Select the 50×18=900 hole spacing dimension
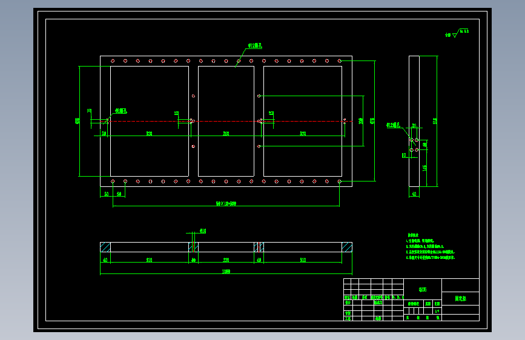 pyautogui.click(x=226, y=203)
